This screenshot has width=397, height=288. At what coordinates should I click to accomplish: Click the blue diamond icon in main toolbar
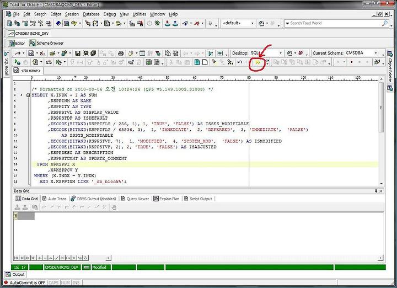58,24
